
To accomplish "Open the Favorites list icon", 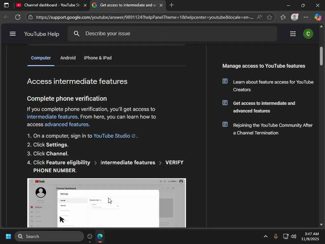I will [283, 17].
